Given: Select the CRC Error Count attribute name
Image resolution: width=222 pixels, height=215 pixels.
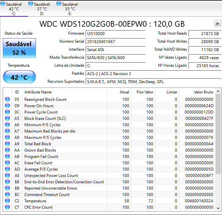Looking at the screenshot, I should pos(38,207).
